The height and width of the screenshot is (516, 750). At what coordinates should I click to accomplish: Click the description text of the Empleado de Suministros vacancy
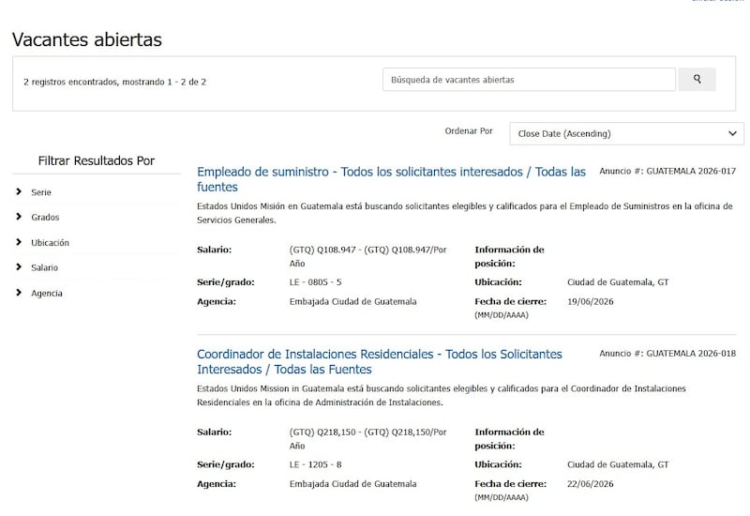(465, 213)
